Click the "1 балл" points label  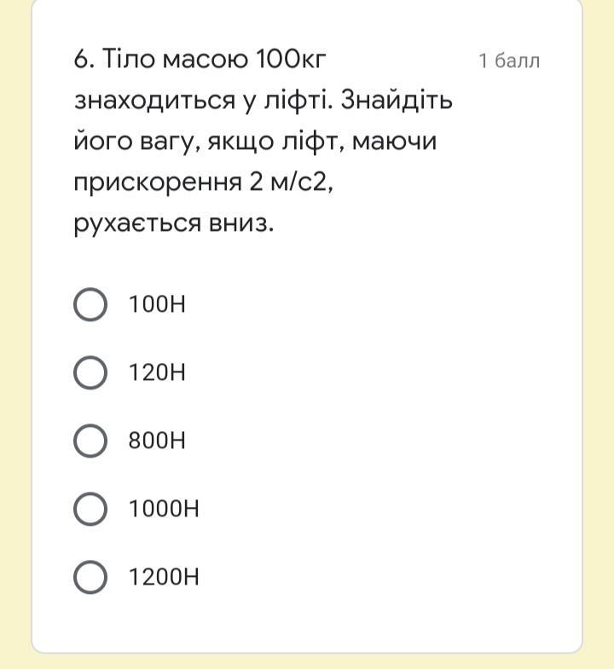click(x=509, y=61)
